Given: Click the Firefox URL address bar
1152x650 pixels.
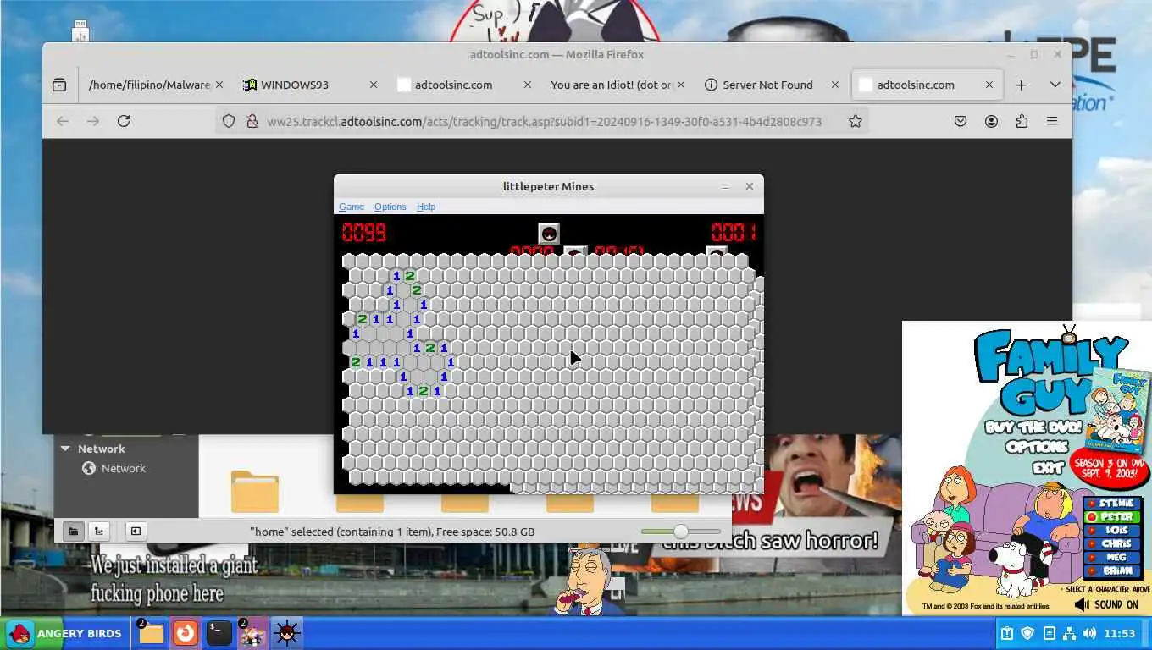Looking at the screenshot, I should 544,121.
